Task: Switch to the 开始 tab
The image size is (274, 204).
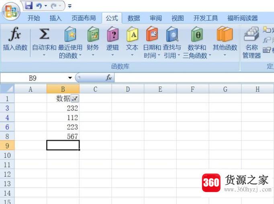Action: (x=34, y=18)
